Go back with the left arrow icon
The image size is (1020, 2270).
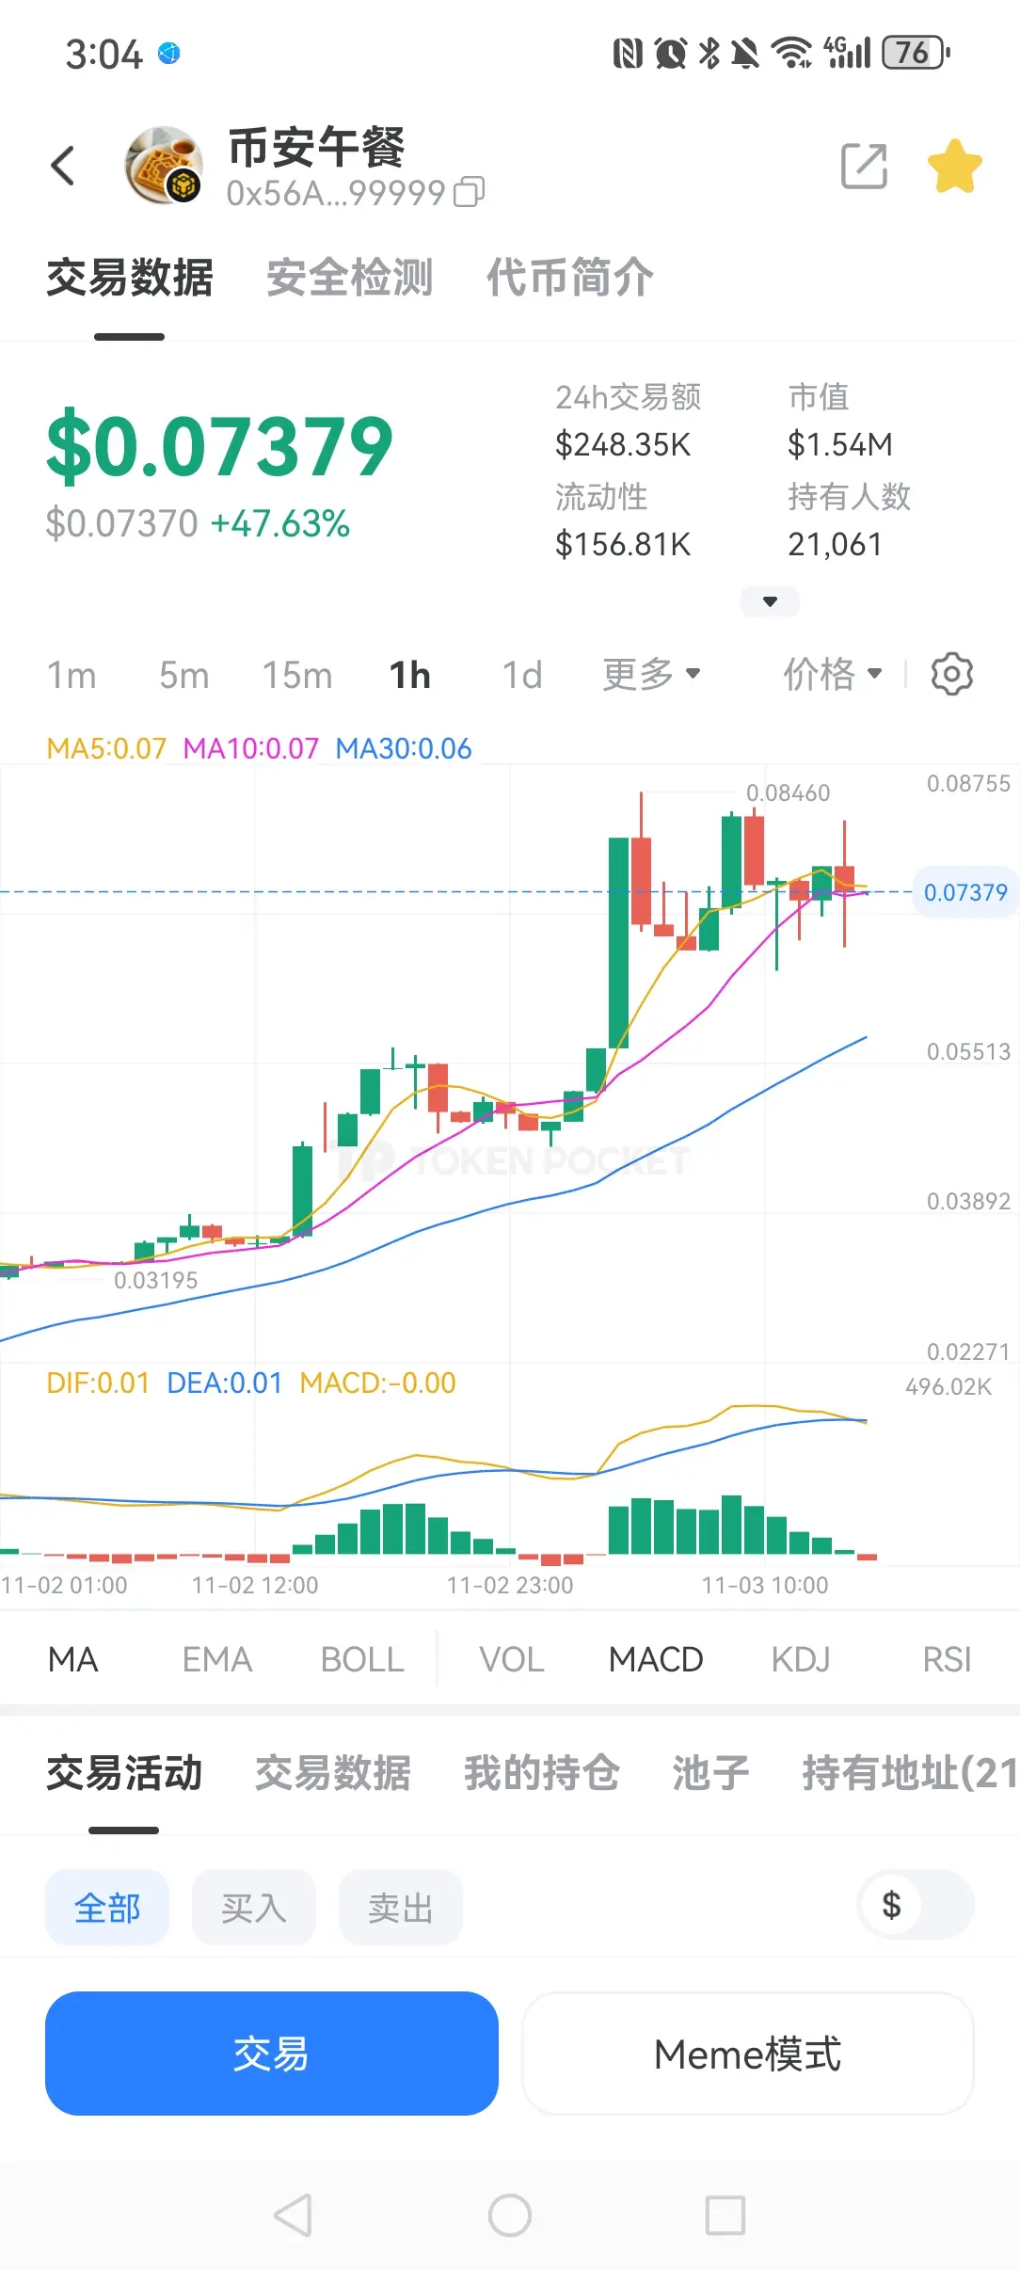pos(62,167)
